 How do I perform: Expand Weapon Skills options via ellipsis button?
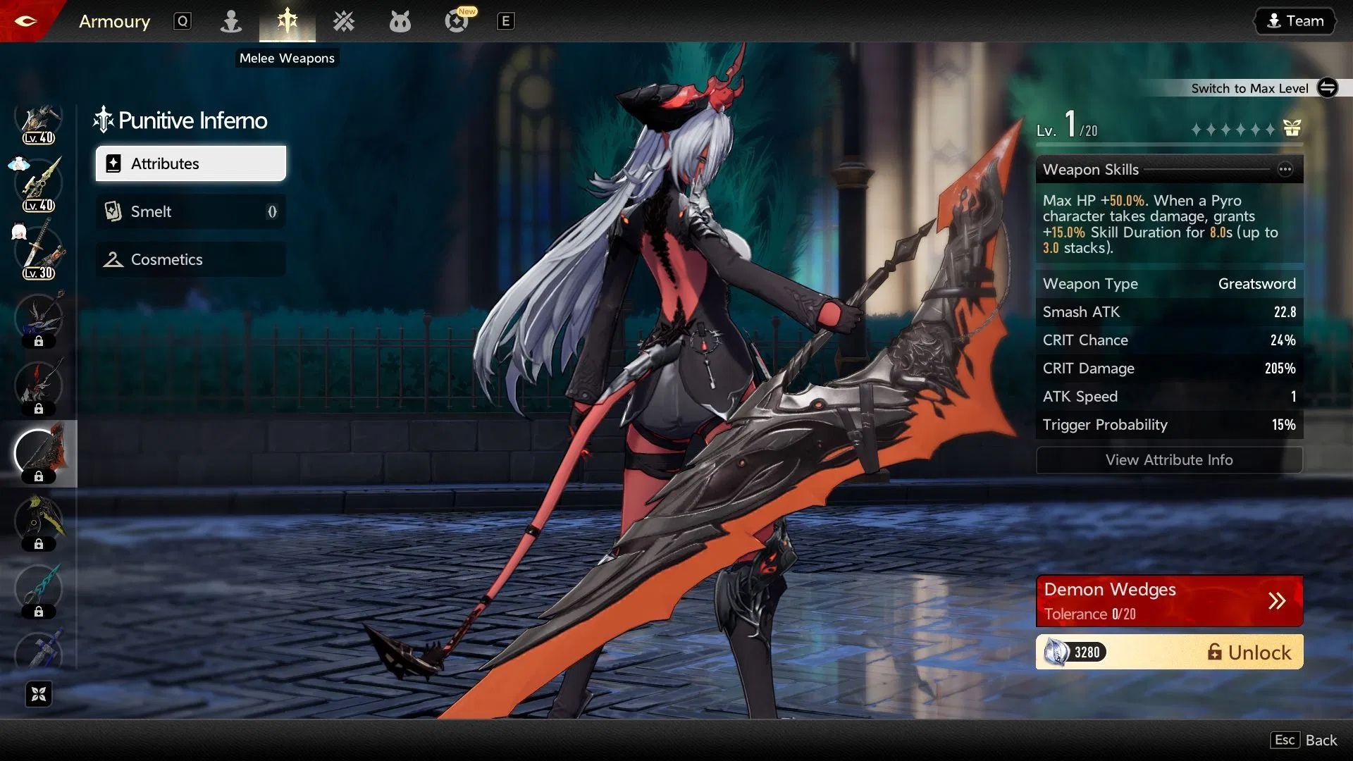point(1285,169)
